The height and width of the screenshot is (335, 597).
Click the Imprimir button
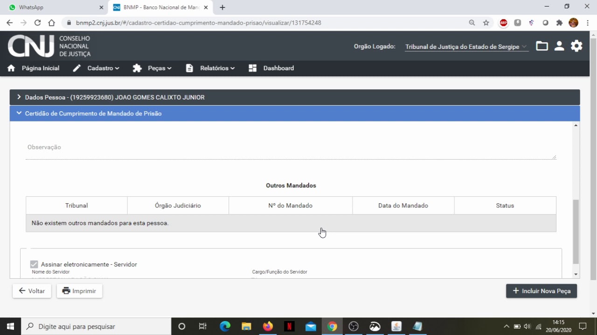[x=79, y=291]
